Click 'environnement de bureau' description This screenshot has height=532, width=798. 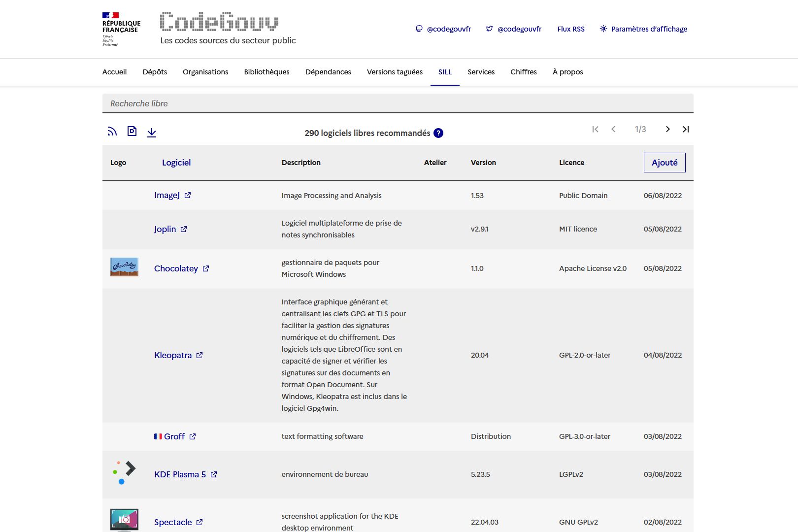tap(325, 474)
